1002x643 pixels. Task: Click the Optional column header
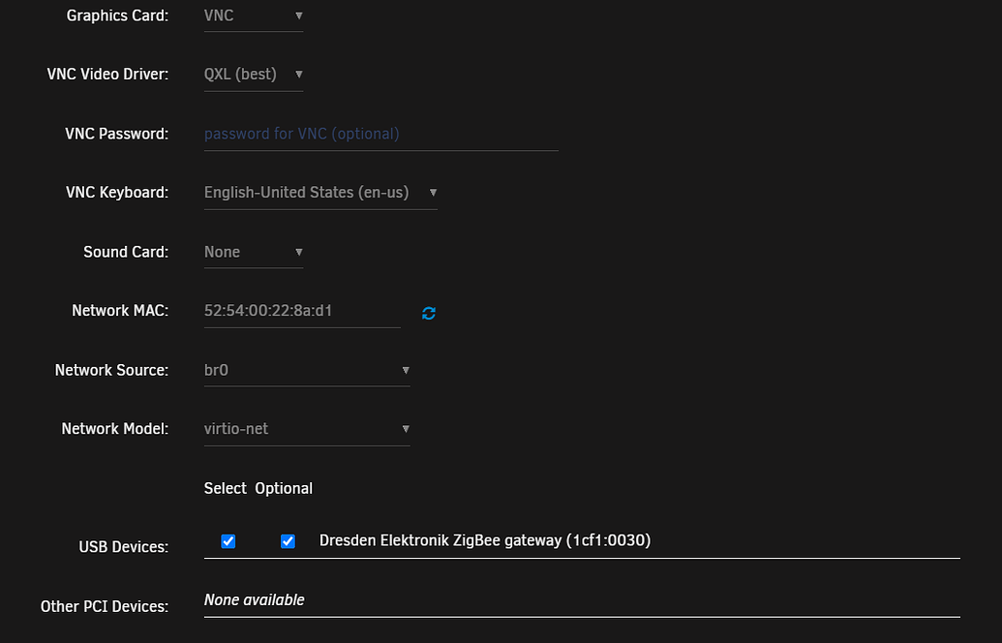pyautogui.click(x=284, y=488)
